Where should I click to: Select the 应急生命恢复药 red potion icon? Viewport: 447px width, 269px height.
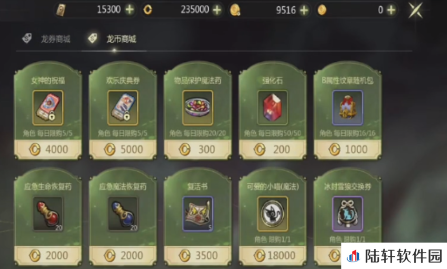[48, 214]
